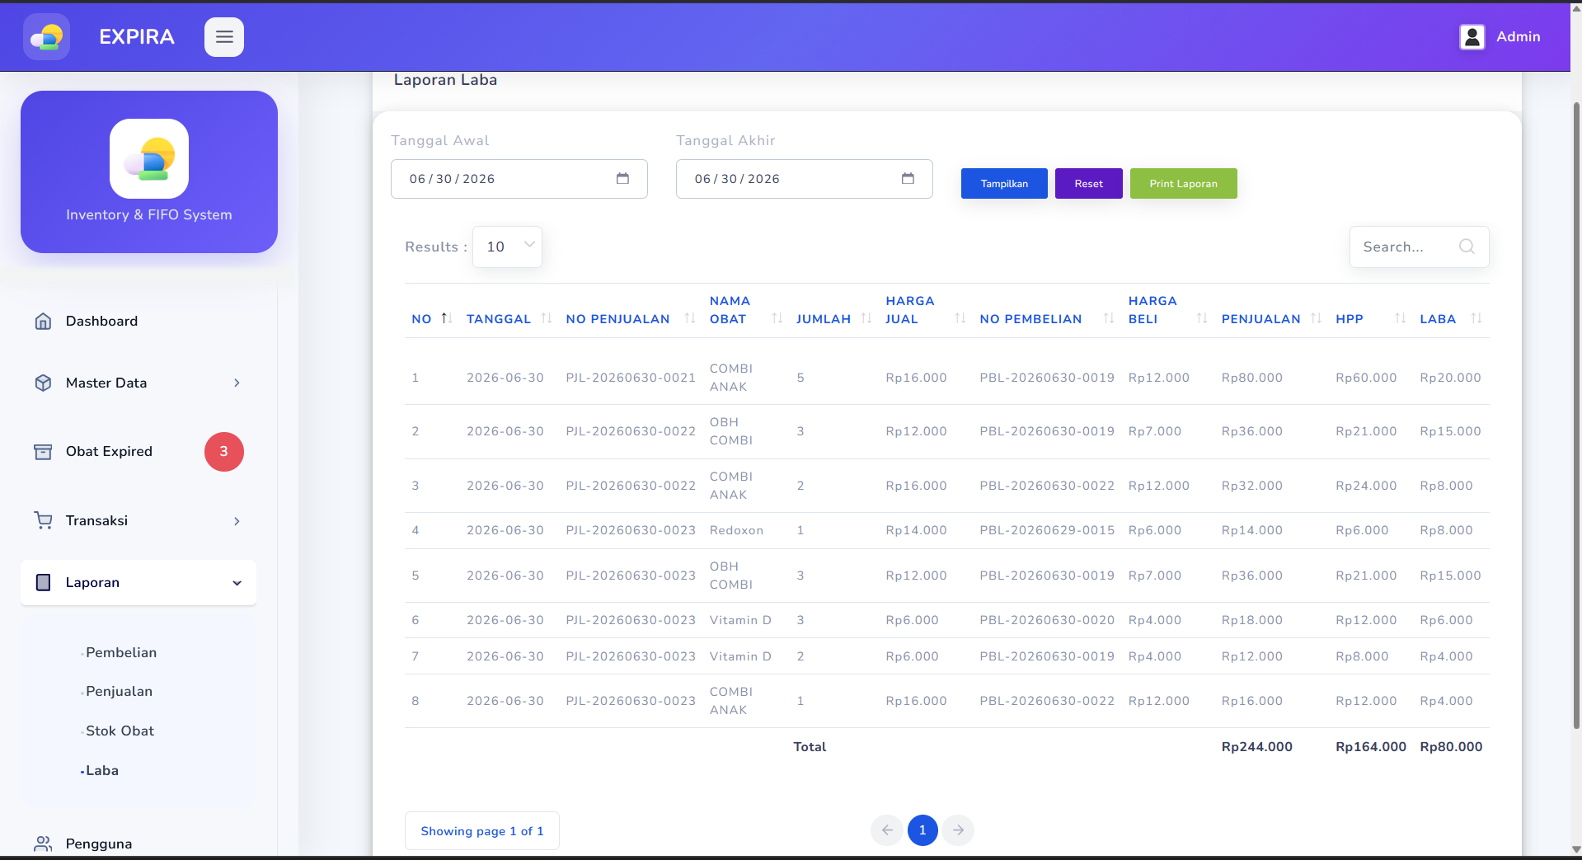
Task: Click the Dashboard home icon
Action: point(43,322)
